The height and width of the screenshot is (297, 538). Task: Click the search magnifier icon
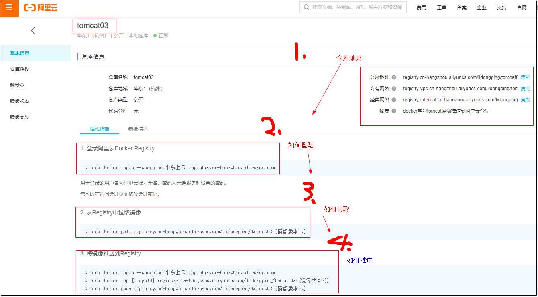tap(306, 7)
